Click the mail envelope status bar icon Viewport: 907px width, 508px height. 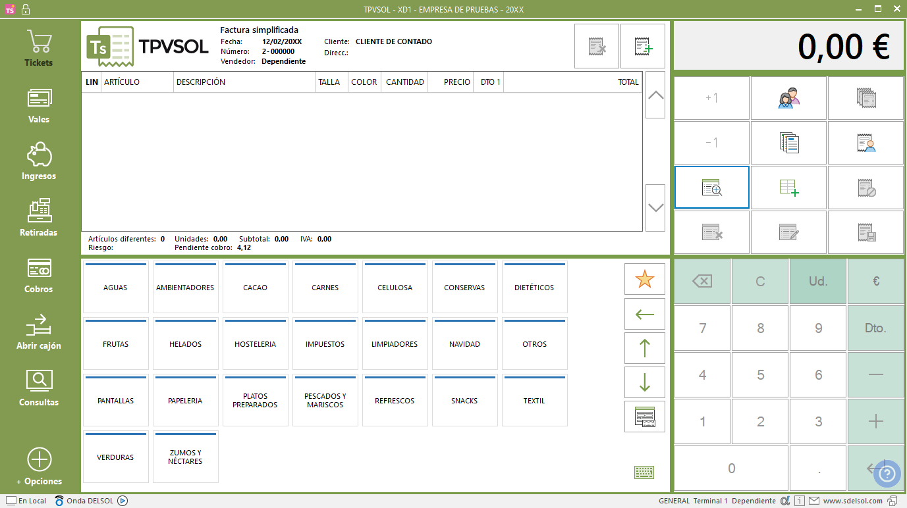click(813, 501)
